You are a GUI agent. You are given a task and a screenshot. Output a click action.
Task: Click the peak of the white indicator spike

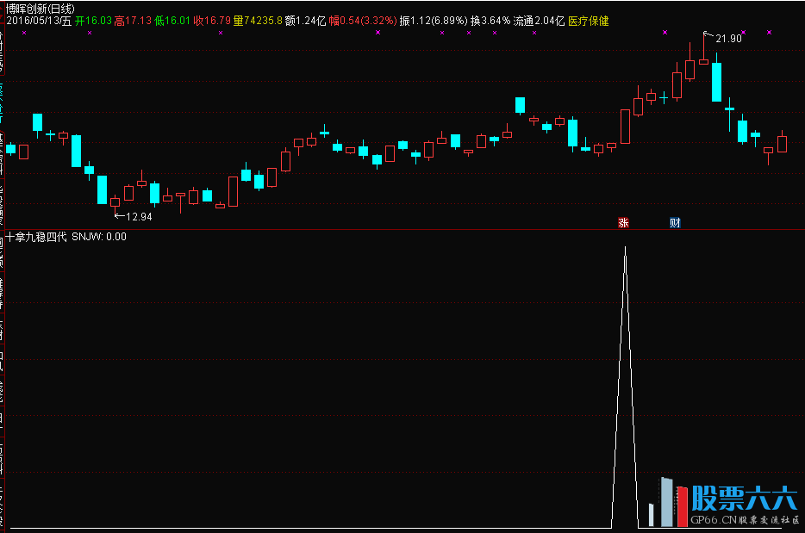(x=625, y=248)
